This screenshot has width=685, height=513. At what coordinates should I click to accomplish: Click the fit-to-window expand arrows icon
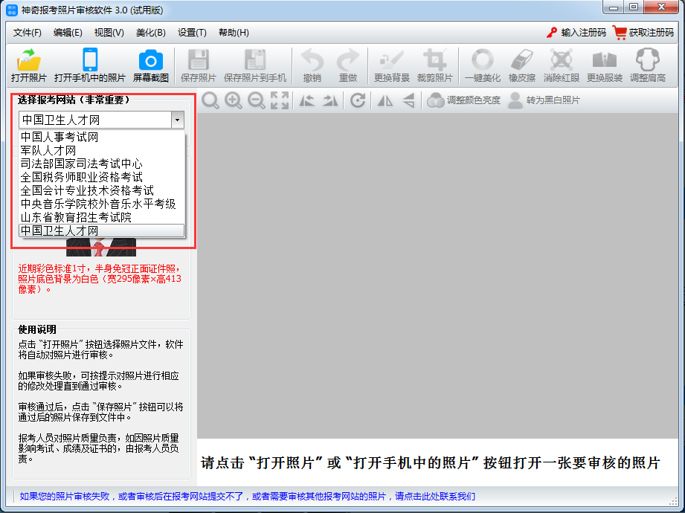pos(280,100)
